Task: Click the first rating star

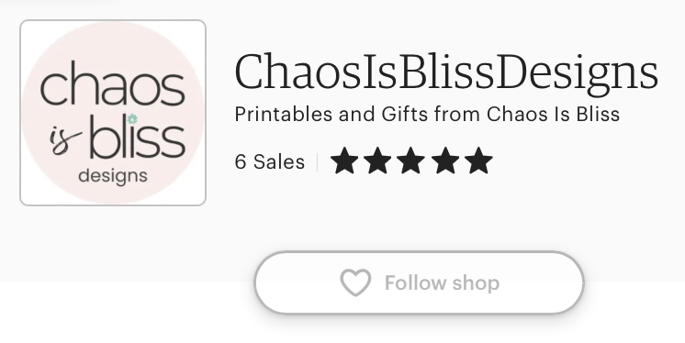Action: click(x=344, y=161)
